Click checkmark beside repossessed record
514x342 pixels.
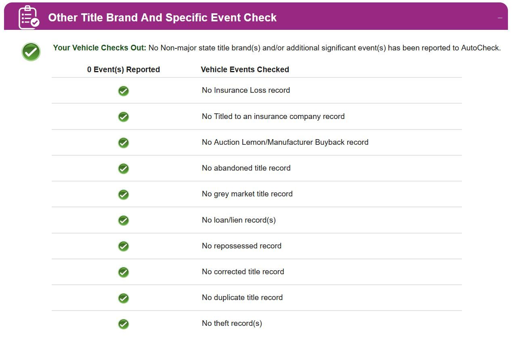click(124, 246)
